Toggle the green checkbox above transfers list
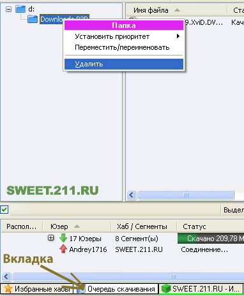 coord(4,210)
